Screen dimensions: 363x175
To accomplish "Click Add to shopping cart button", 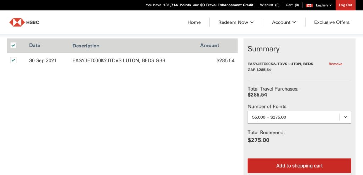I will (299, 166).
